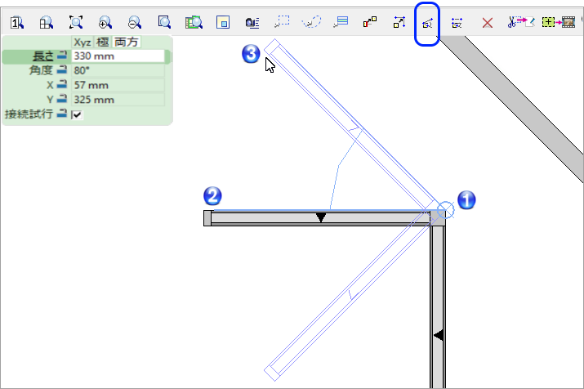The image size is (584, 389).
Task: Click the zoom out minus magnifier
Action: coord(135,22)
